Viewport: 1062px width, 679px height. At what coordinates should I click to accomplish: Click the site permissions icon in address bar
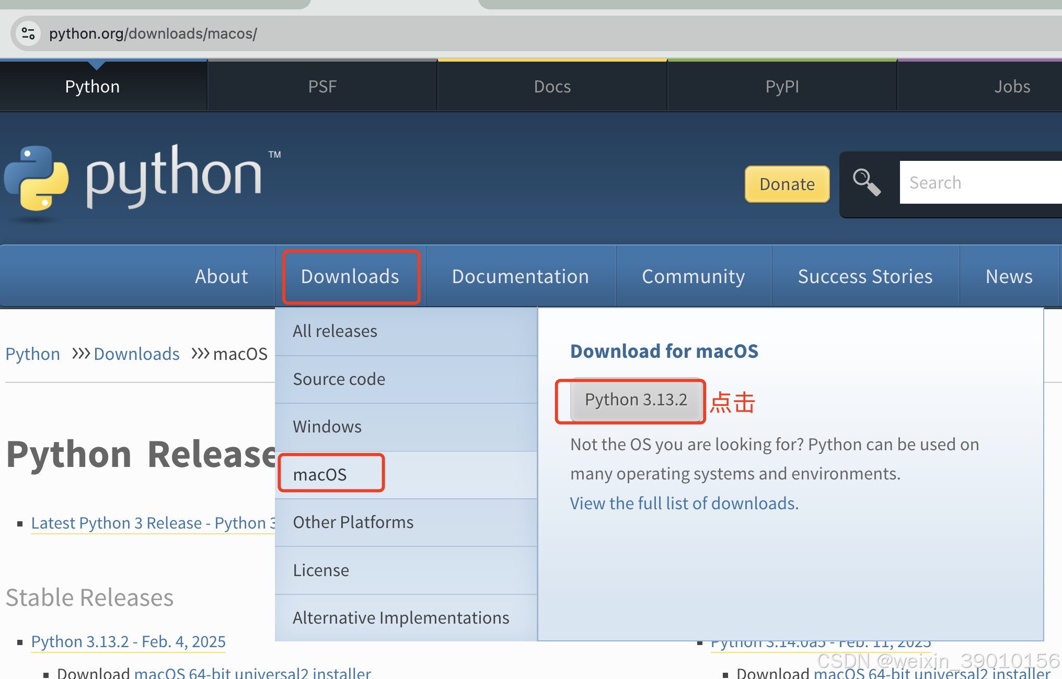[28, 33]
